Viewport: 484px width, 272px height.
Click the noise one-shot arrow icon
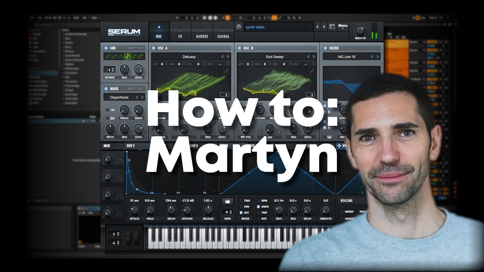pyautogui.click(x=112, y=110)
